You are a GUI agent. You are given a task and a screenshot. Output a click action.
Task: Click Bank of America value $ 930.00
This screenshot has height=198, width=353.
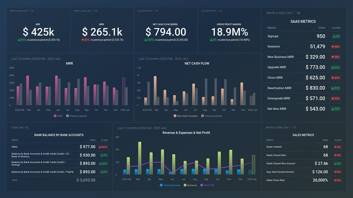pyautogui.click(x=87, y=155)
